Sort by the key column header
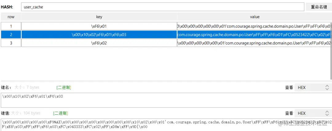Image resolution: width=332 pixels, height=131 pixels. tap(99, 17)
